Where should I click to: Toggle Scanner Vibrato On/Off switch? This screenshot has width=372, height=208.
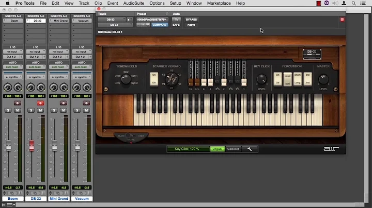[154, 79]
